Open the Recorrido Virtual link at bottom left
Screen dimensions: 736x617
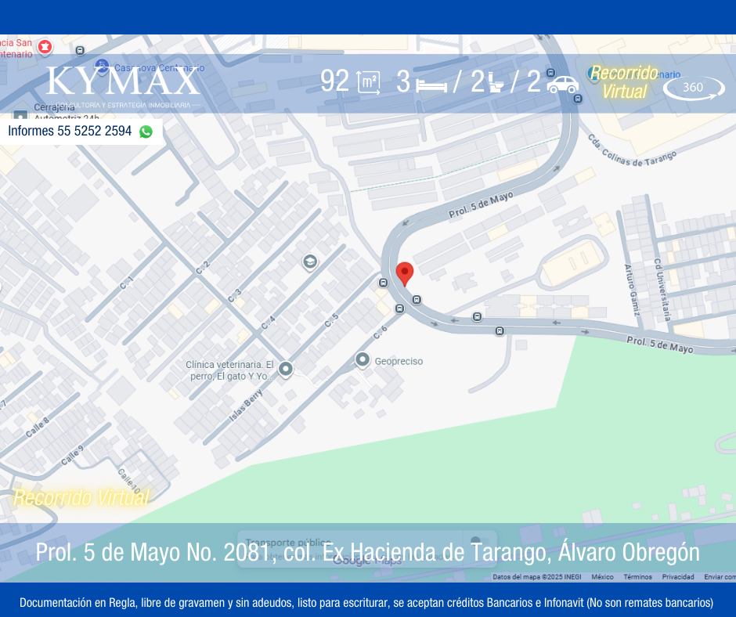[81, 497]
